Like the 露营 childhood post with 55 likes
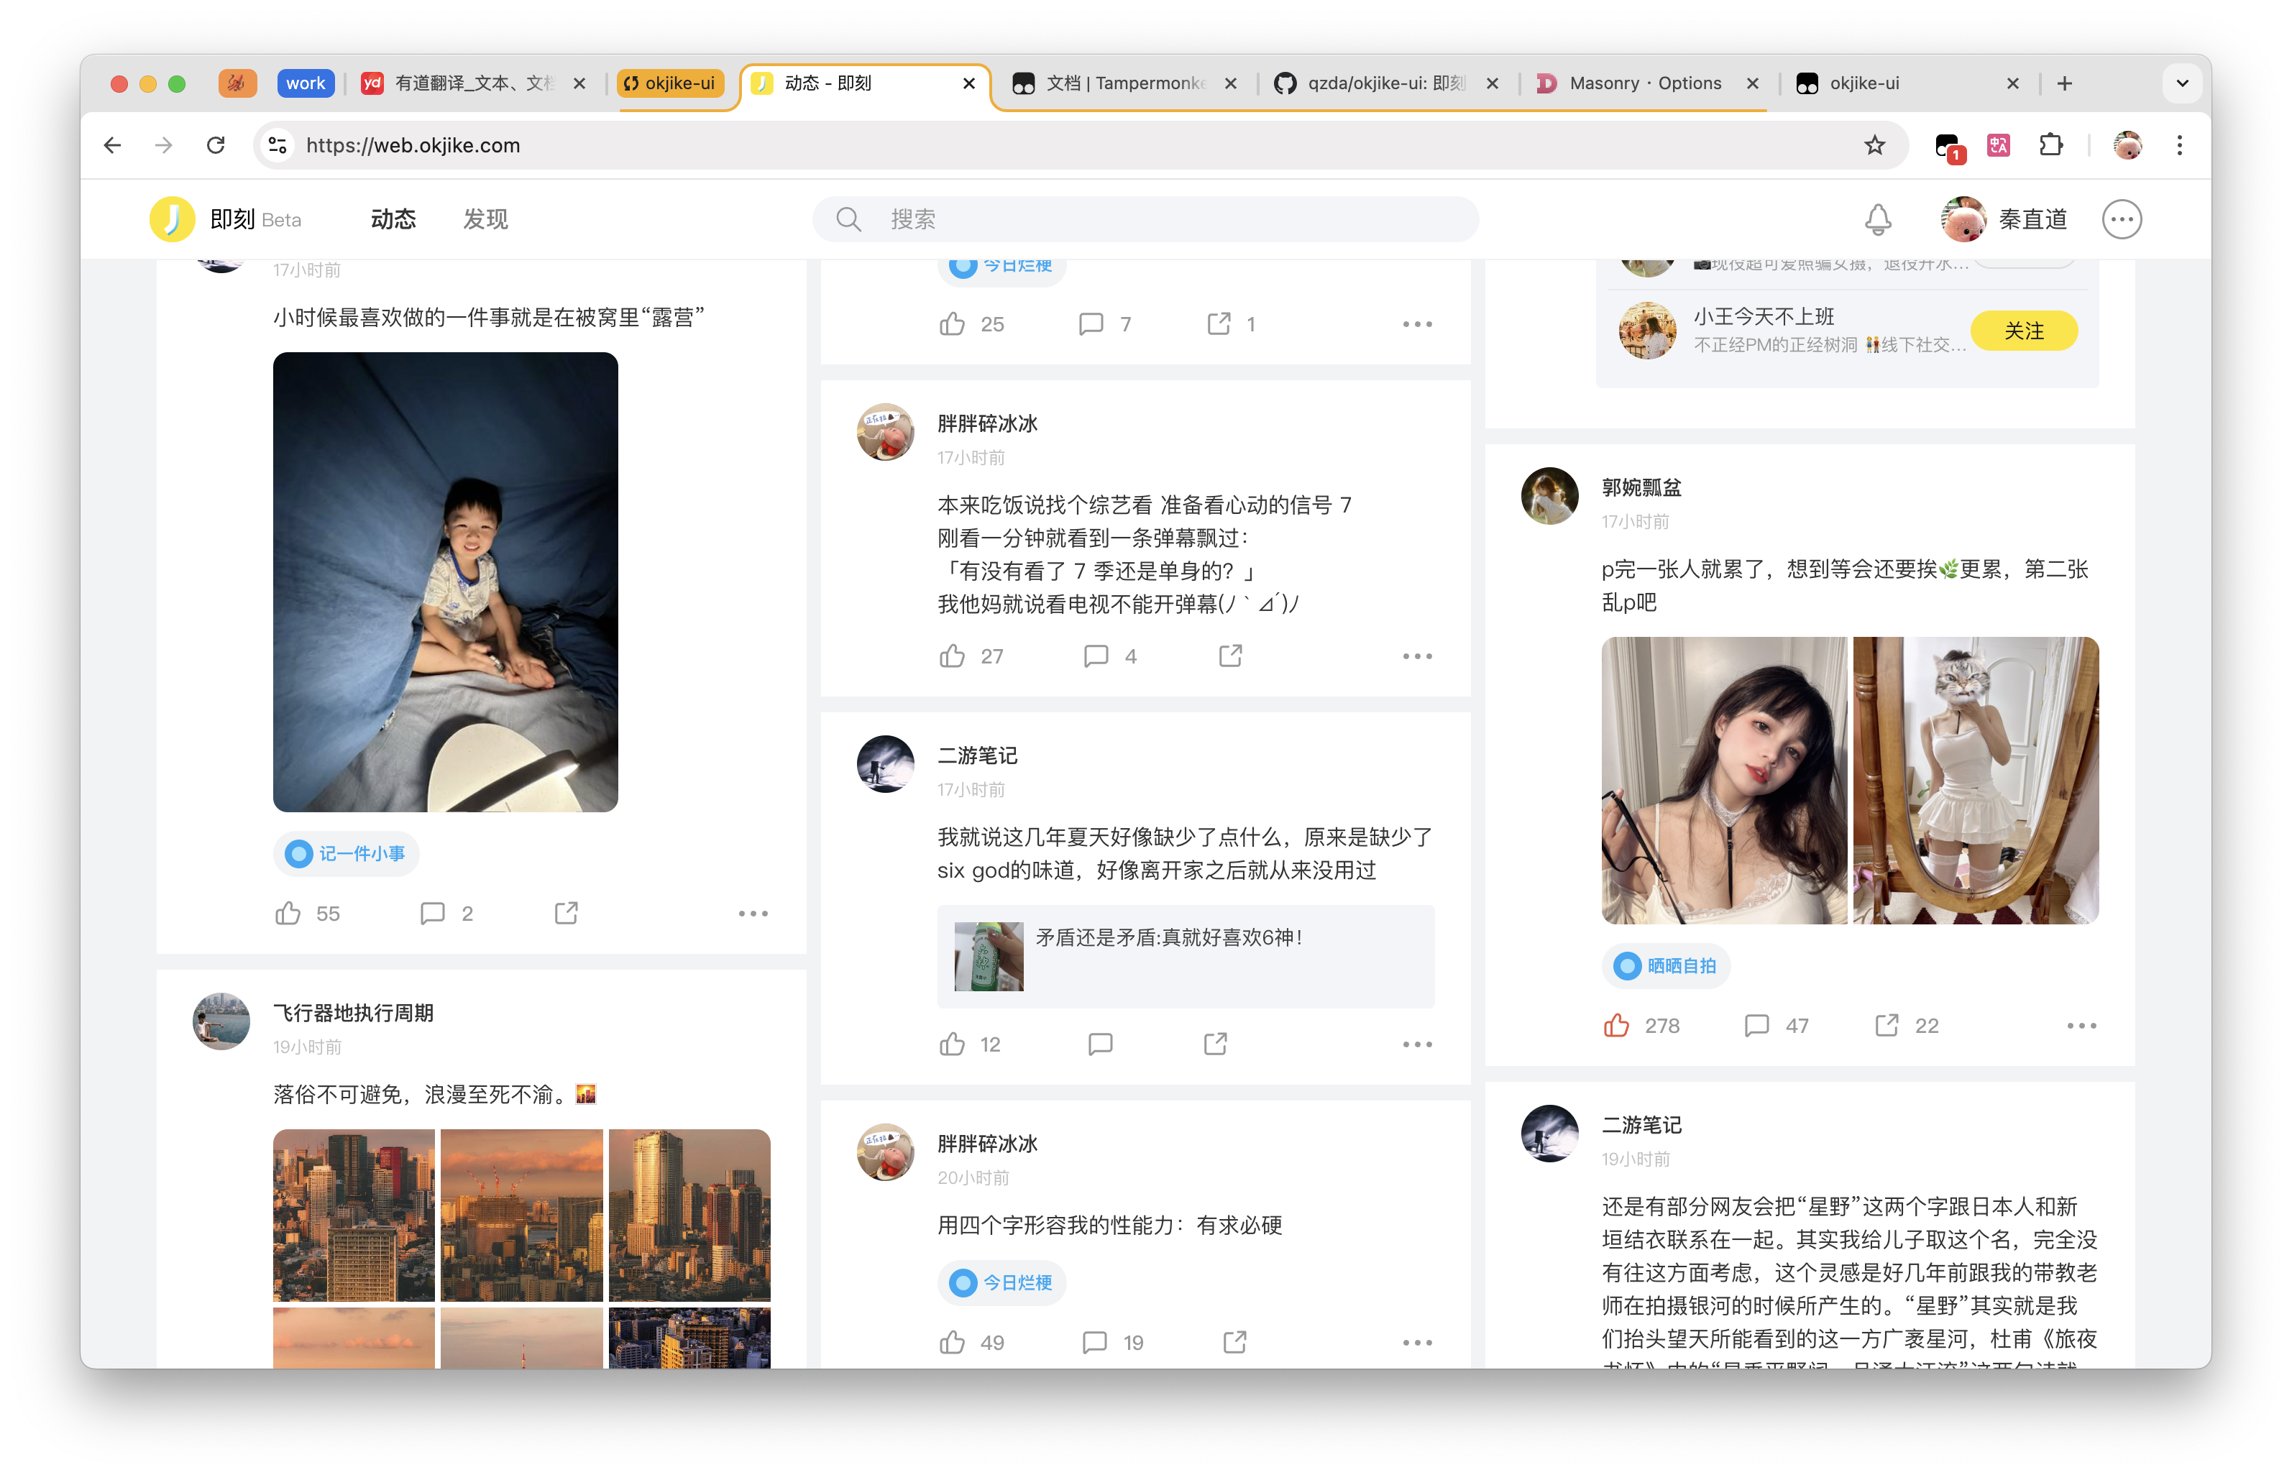Screen dimensions: 2292x1475 click(288, 914)
